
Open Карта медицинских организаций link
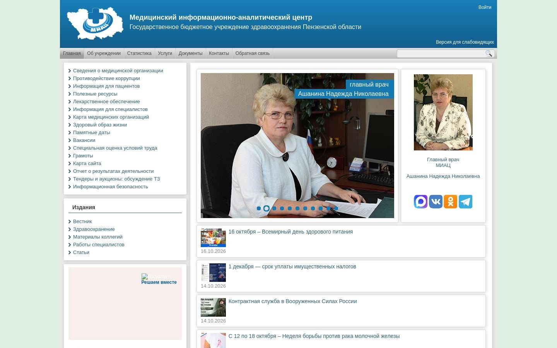tap(111, 117)
